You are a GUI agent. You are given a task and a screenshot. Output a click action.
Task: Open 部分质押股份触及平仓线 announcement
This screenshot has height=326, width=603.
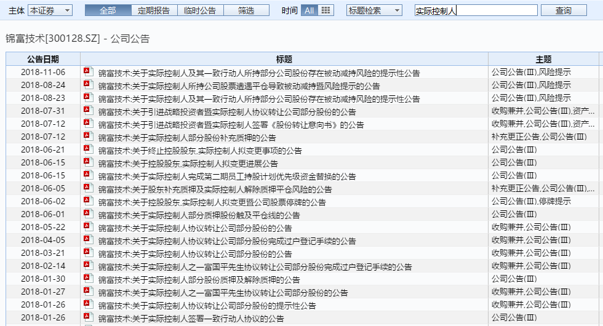tap(199, 215)
